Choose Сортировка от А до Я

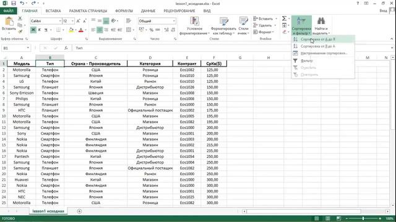[323, 39]
